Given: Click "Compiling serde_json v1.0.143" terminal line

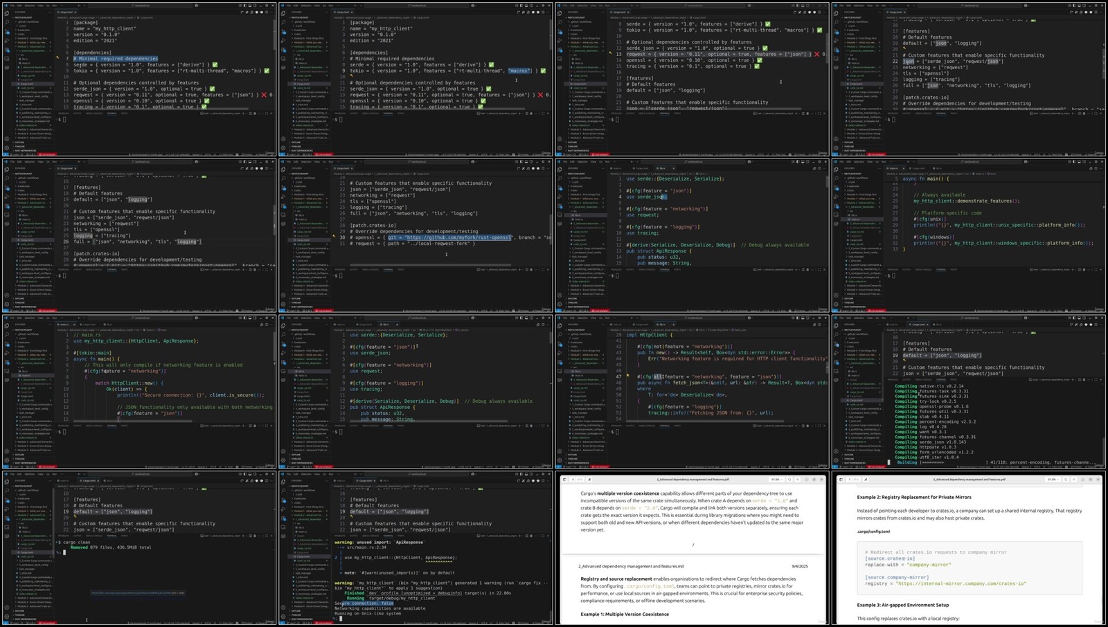Looking at the screenshot, I should tap(931, 442).
